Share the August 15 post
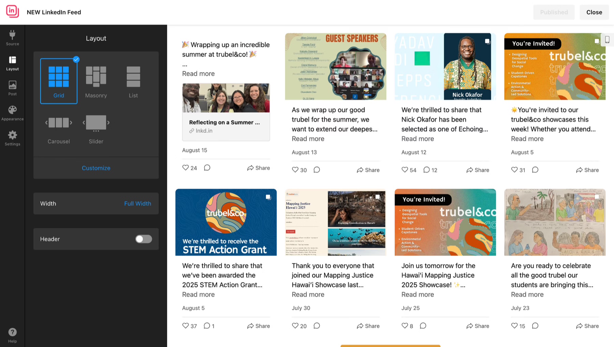 point(259,168)
